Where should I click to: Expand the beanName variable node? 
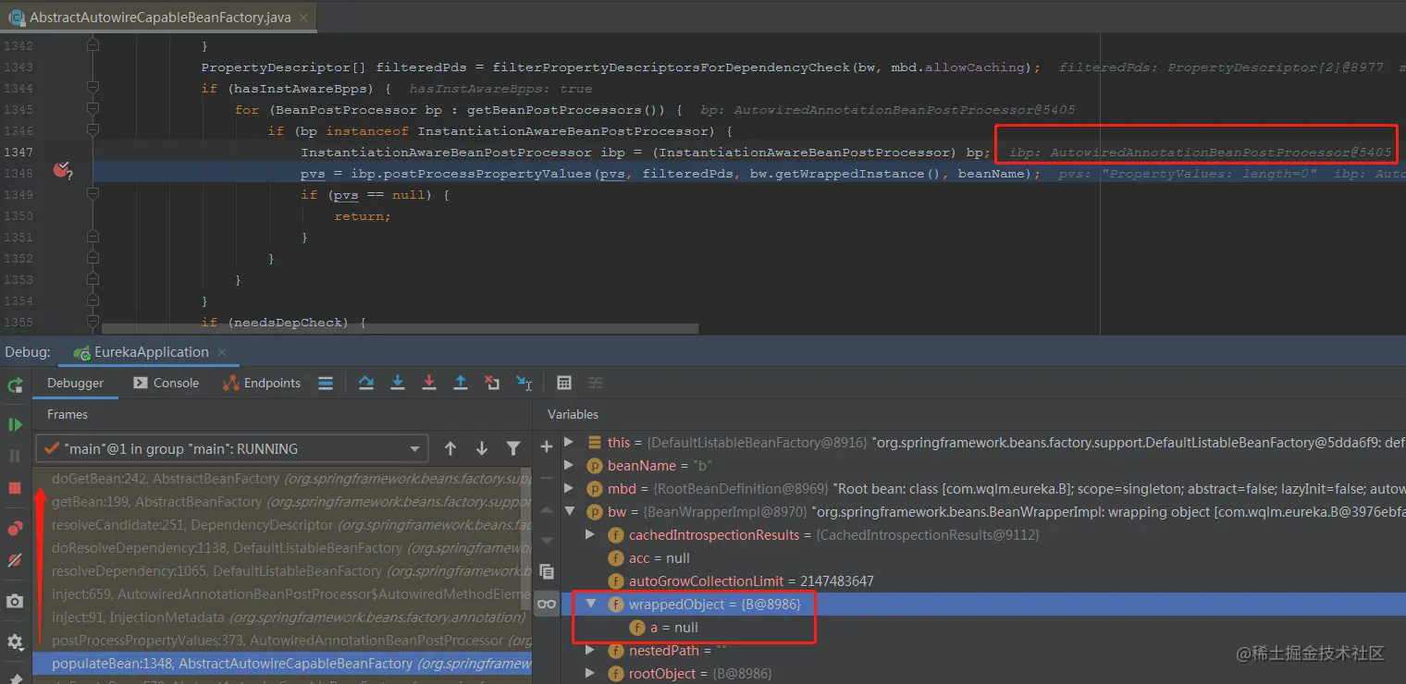[x=569, y=465]
